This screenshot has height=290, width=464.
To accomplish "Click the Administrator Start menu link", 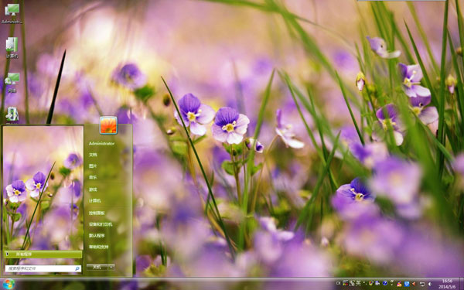I will 101,143.
